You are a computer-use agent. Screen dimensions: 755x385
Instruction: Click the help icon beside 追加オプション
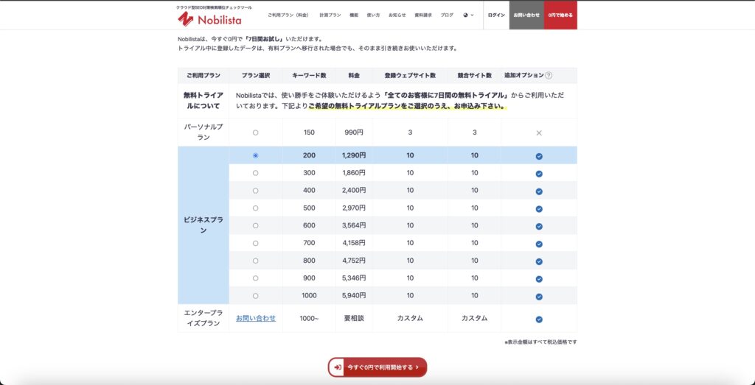pyautogui.click(x=549, y=75)
